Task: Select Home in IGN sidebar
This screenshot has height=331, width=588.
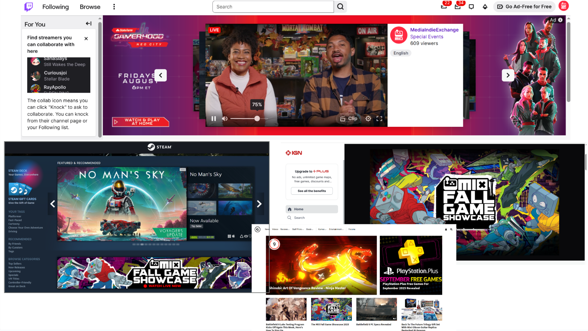Action: 312,209
